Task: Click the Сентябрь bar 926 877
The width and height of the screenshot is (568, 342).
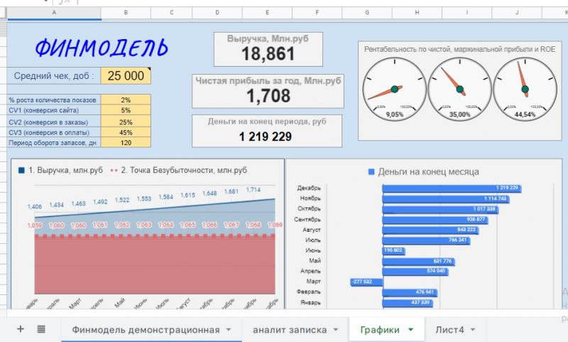Action: tap(435, 220)
